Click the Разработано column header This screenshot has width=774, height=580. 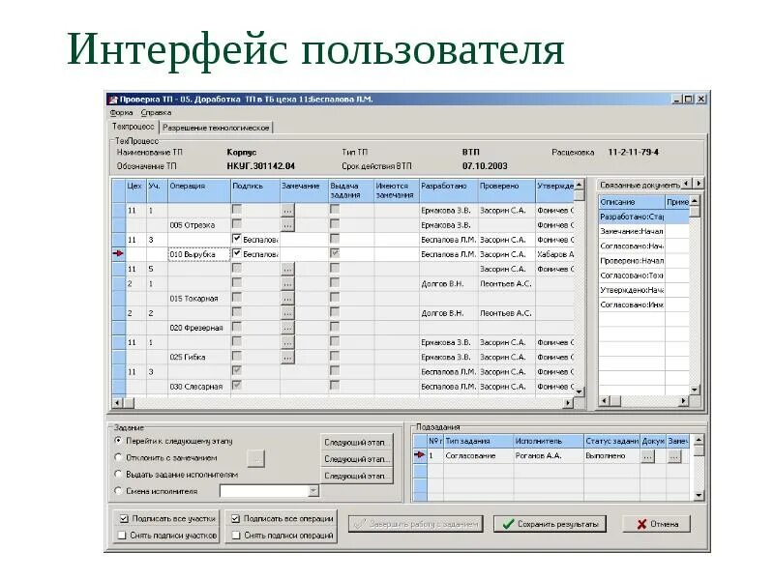coord(448,190)
